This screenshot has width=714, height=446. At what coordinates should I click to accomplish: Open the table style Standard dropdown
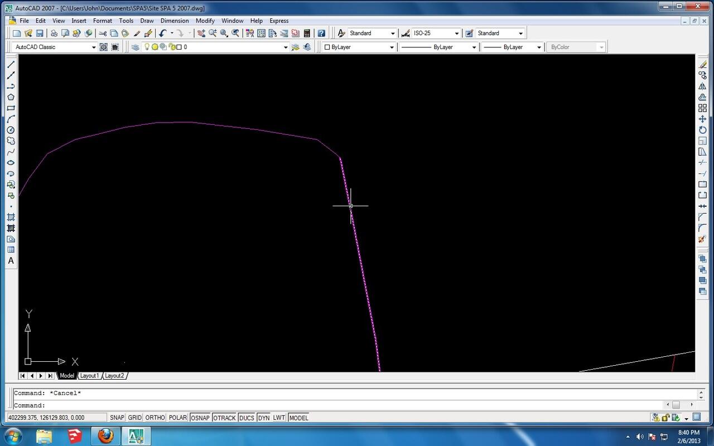tap(521, 33)
